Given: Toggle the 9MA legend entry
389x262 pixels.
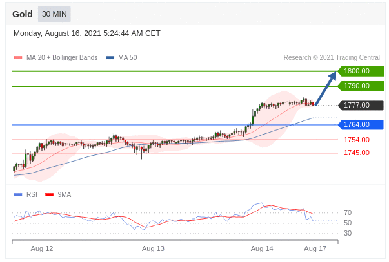Looking at the screenshot, I should (x=64, y=194).
